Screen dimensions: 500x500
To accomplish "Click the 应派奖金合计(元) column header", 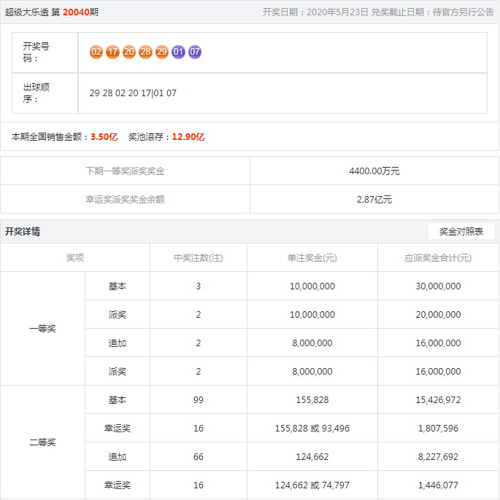I will click(x=438, y=258).
